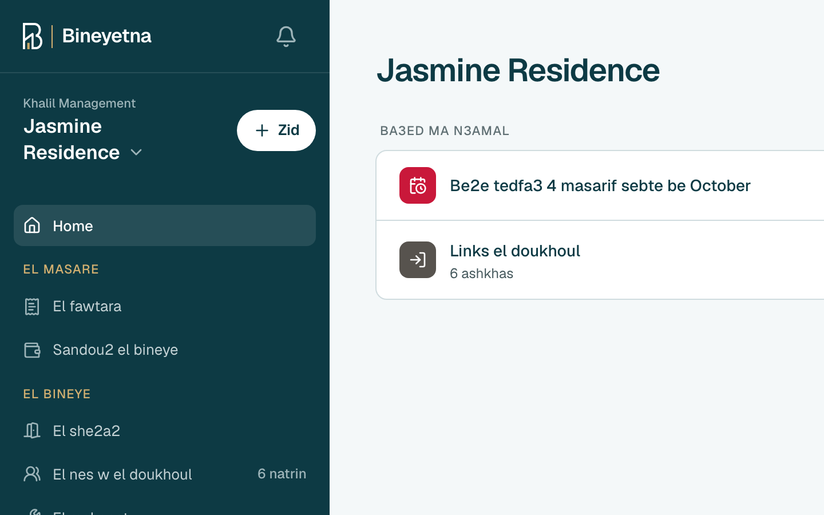Click the Bineyetna brand name text
This screenshot has width=824, height=515.
(106, 36)
